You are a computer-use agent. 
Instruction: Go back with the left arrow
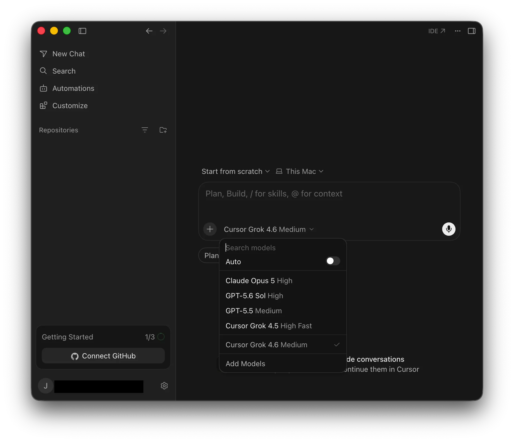[149, 31]
